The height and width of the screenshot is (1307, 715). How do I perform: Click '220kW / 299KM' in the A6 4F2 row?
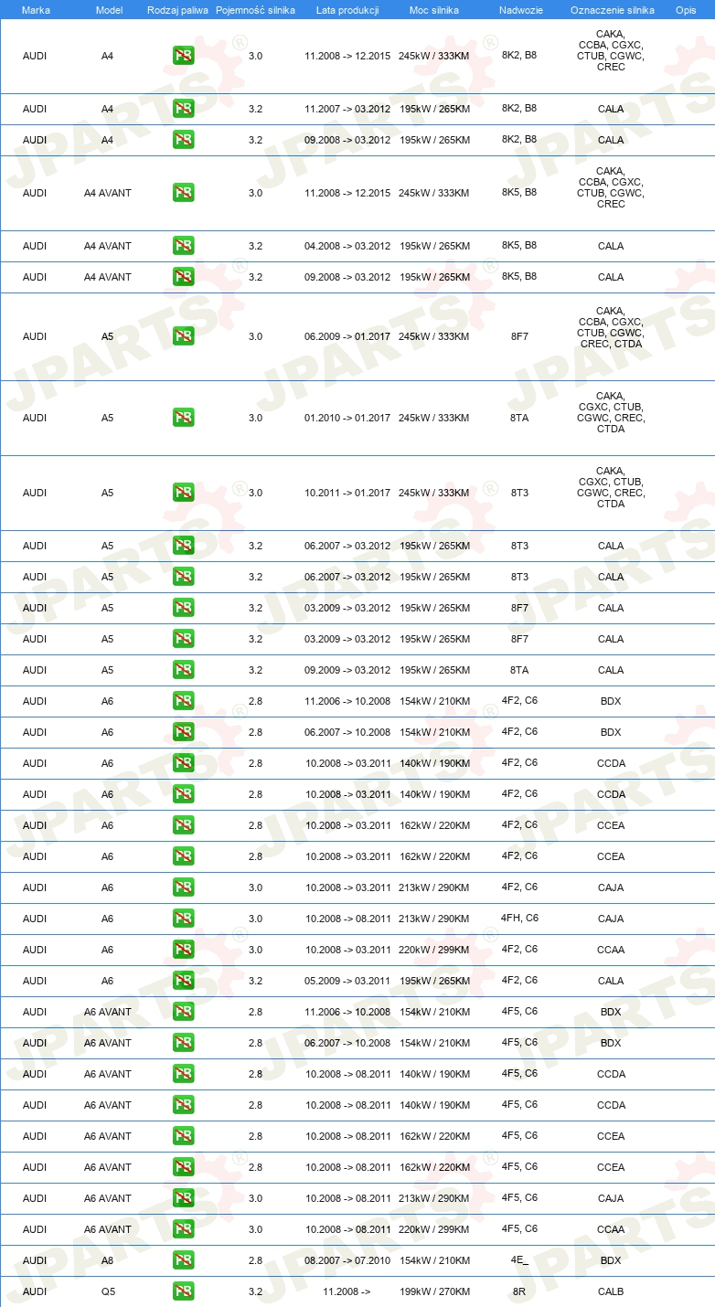click(x=434, y=950)
